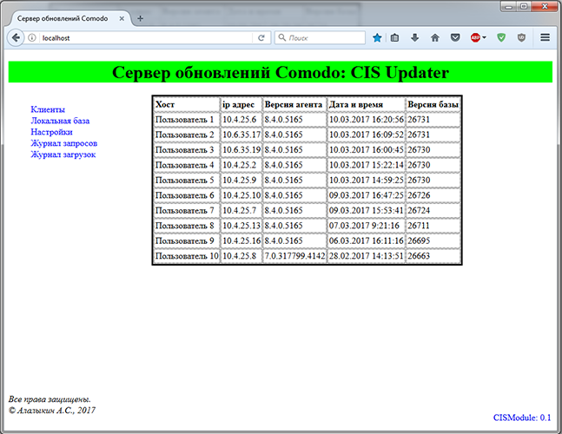Click the timestamp 10.03.2017 16:09:52

367,135
